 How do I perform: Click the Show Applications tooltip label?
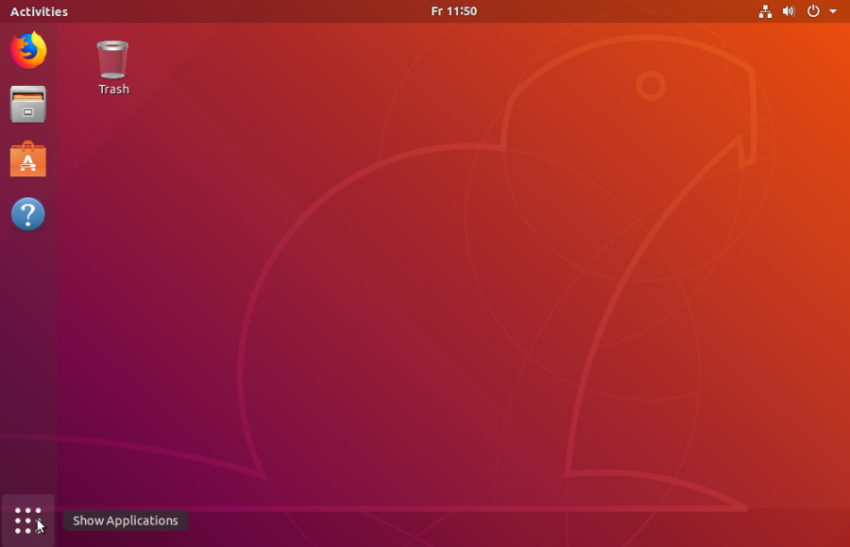tap(125, 520)
